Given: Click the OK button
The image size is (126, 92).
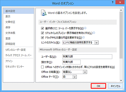Looking at the screenshot, I should pyautogui.click(x=98, y=86).
